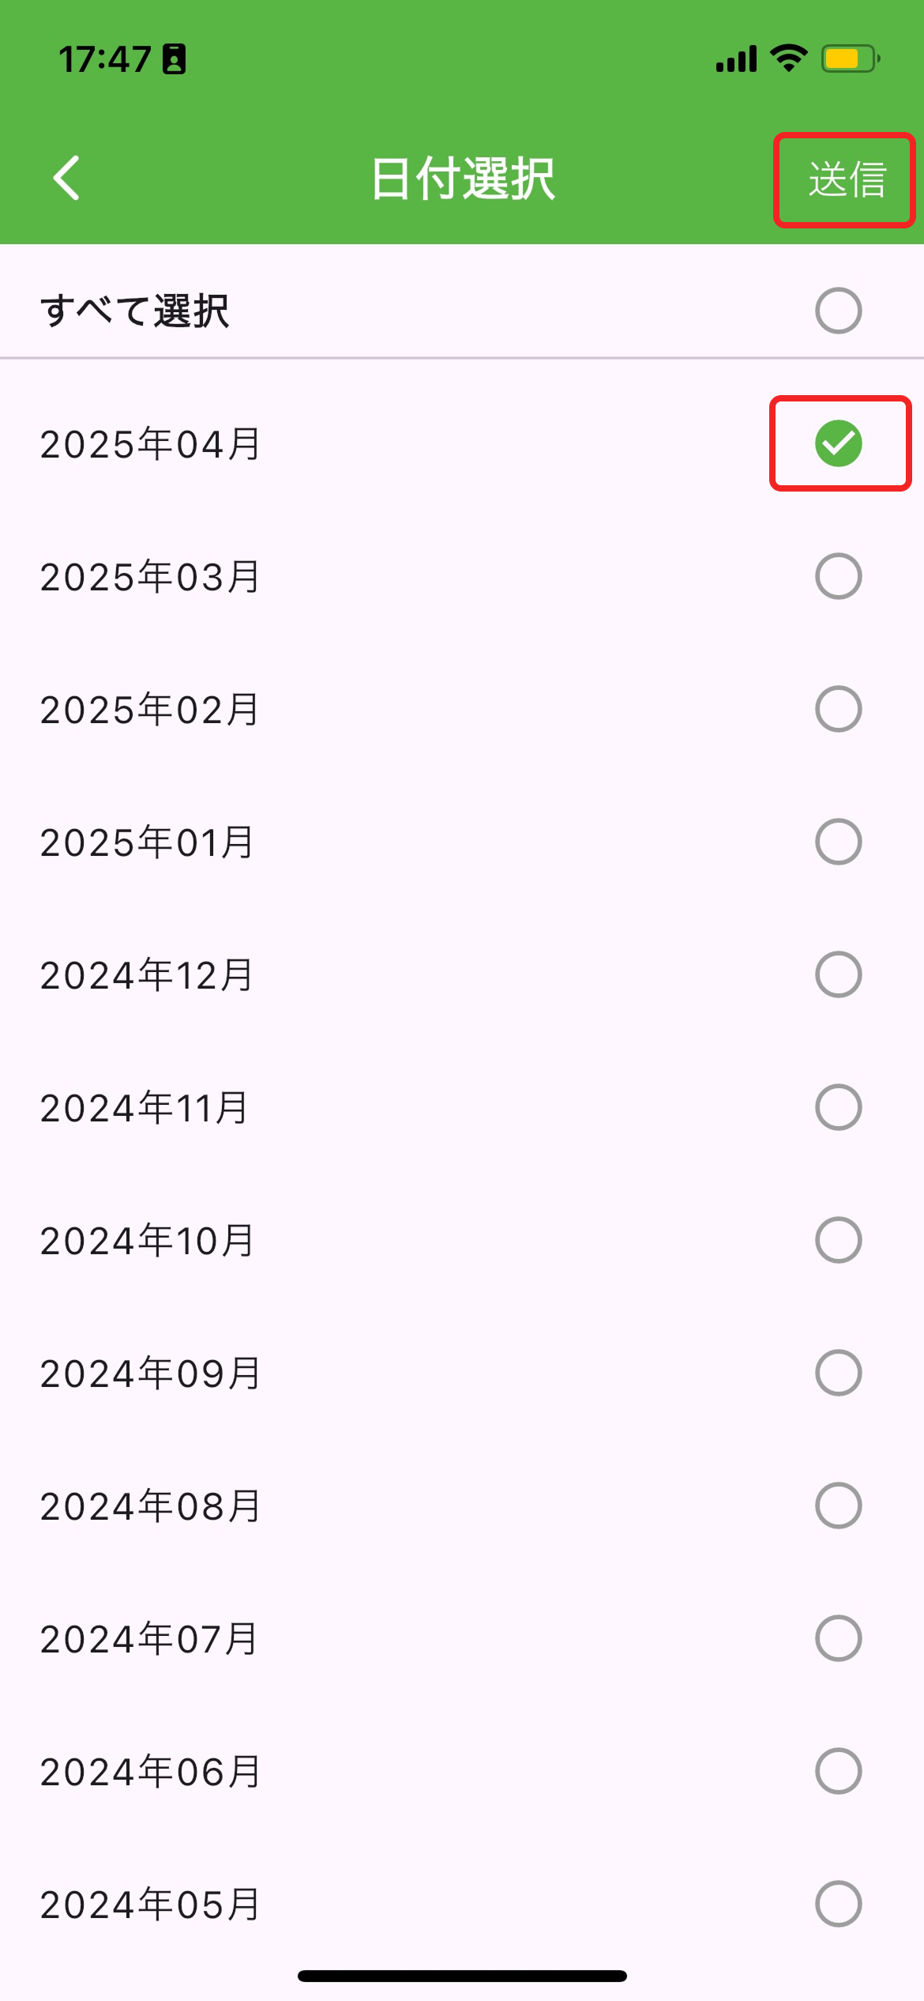Screen dimensions: 924x2001
Task: Check the 2025年02月 circle
Action: point(838,709)
